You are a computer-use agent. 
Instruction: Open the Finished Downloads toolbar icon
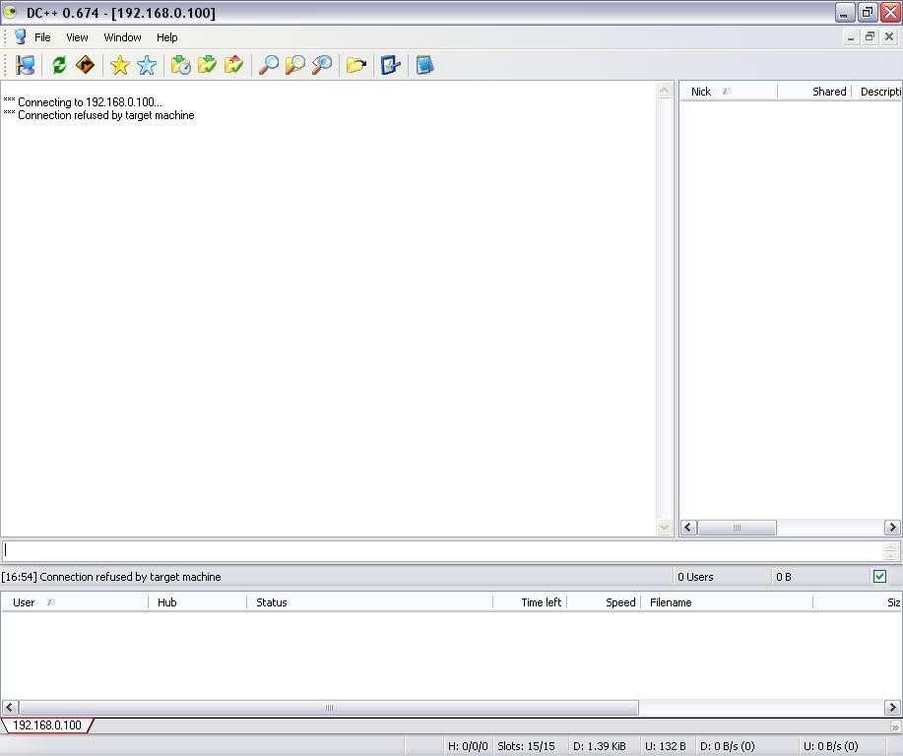tap(208, 65)
